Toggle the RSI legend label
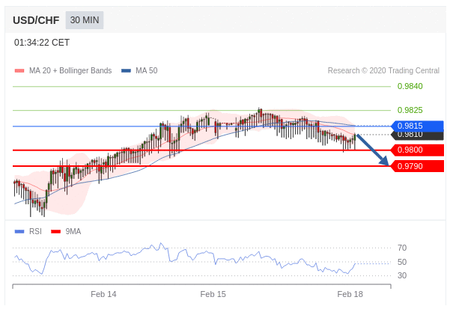The image size is (450, 309). pyautogui.click(x=35, y=231)
